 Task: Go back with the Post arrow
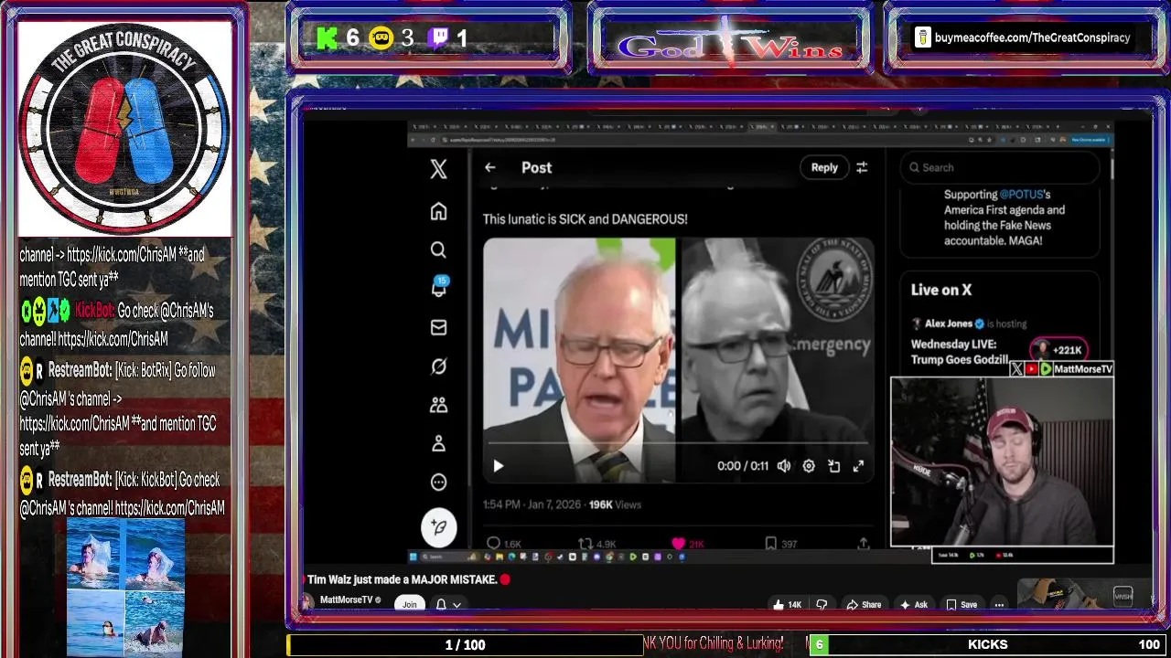click(490, 167)
